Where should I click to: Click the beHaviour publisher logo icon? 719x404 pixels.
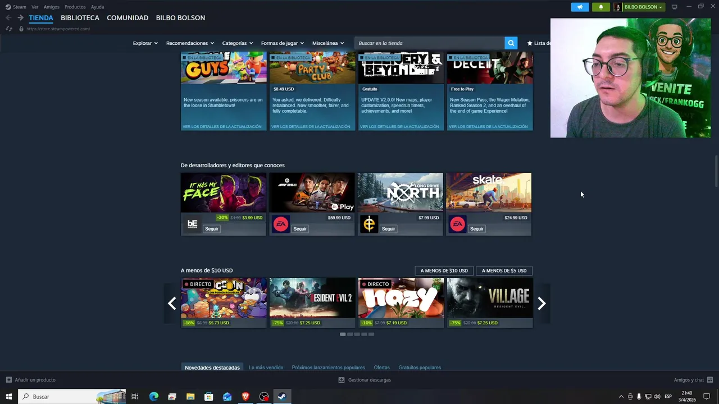pos(193,224)
